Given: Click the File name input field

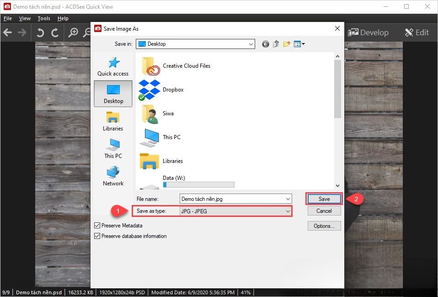Looking at the screenshot, I should (x=232, y=199).
